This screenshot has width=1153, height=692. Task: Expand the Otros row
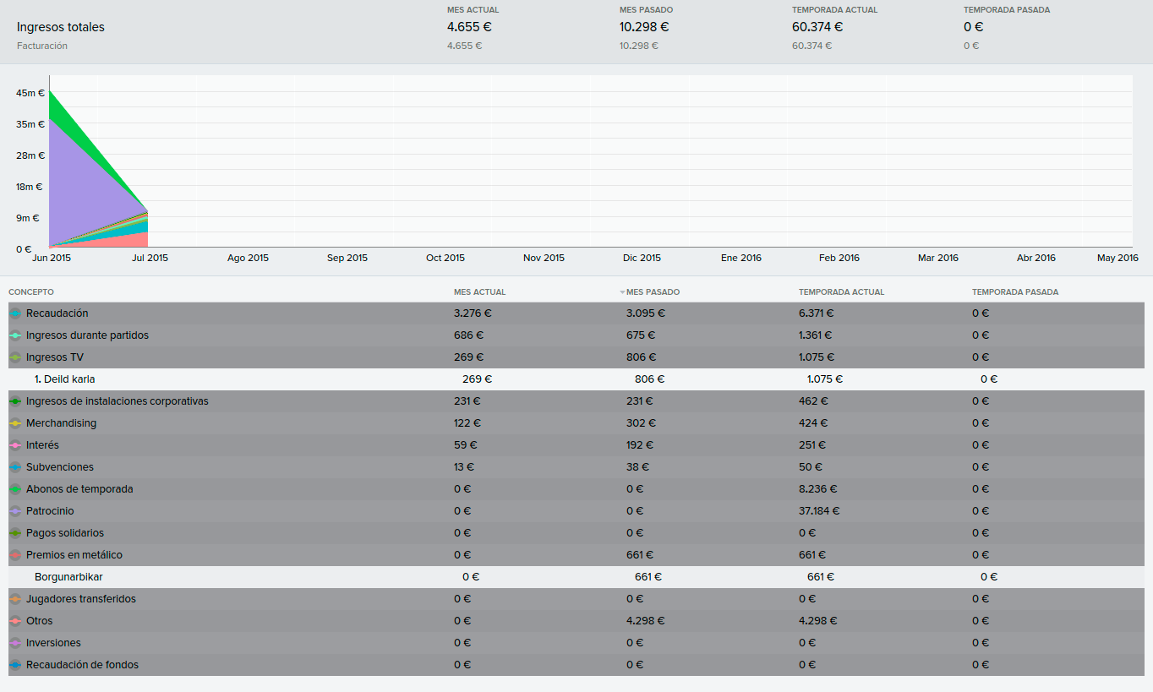click(x=576, y=621)
